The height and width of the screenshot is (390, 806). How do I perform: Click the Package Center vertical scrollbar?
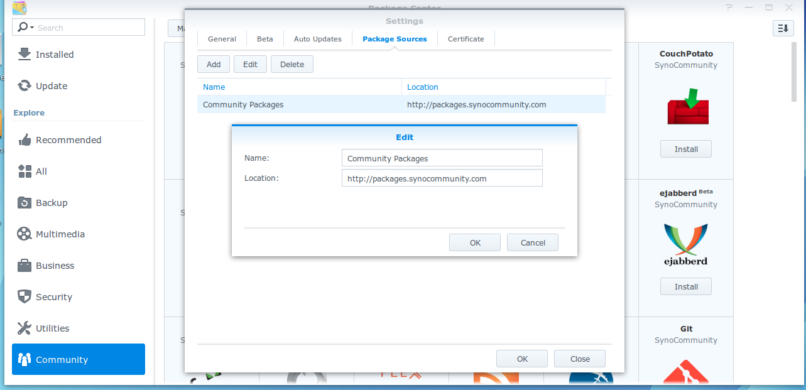click(795, 72)
